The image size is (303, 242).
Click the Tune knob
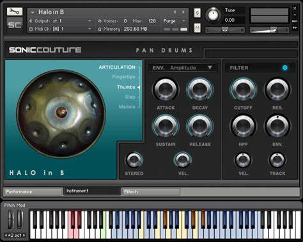[213, 15]
